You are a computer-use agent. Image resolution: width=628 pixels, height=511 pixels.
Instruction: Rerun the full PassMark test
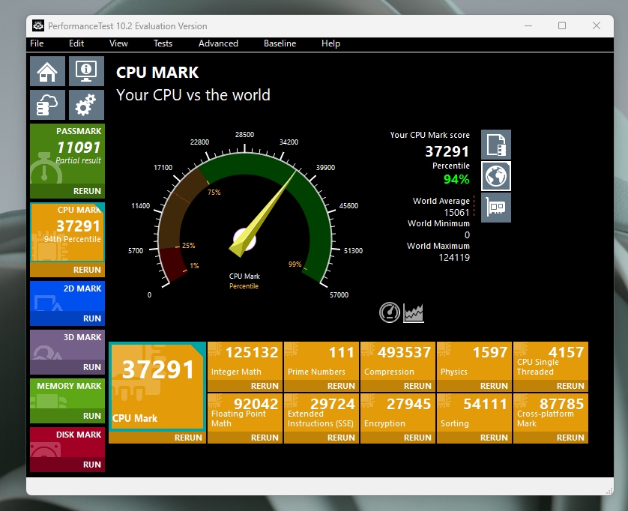click(x=67, y=191)
